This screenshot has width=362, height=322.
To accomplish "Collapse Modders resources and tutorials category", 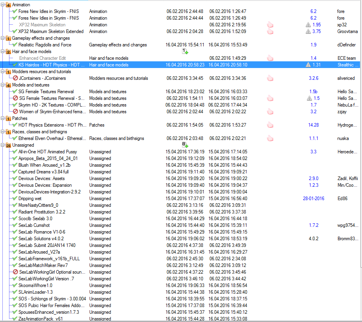I will tap(2, 72).
